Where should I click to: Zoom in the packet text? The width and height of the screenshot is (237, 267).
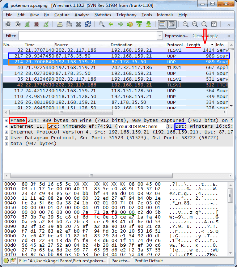tap(185, 24)
